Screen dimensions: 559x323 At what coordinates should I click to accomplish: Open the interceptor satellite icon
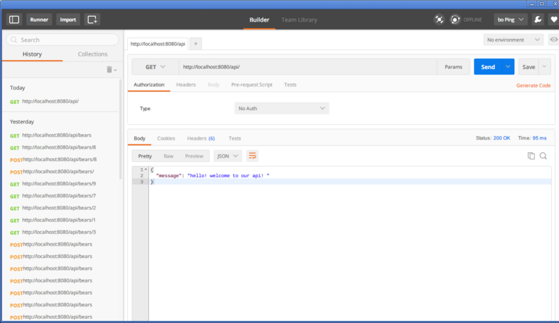pyautogui.click(x=439, y=20)
